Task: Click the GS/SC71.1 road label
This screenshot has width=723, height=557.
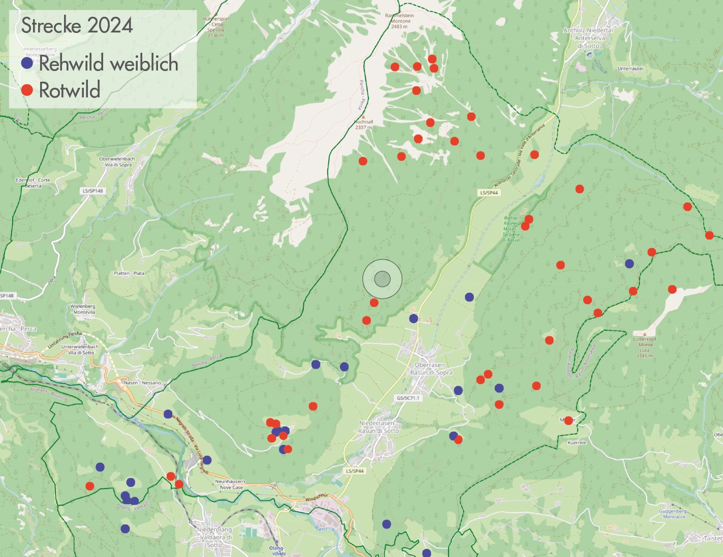Action: 407,398
